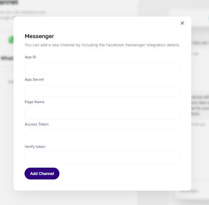Click the Messenger dialog heading

tap(39, 36)
